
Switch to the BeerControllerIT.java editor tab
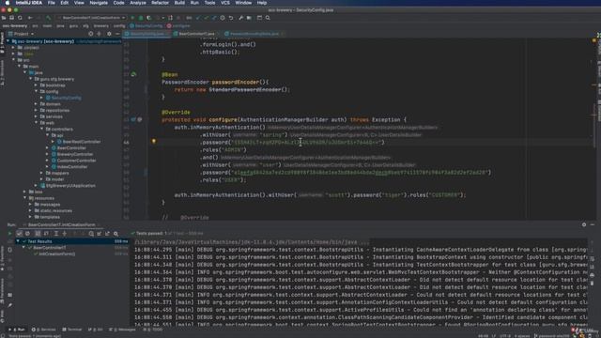pyautogui.click(x=196, y=34)
